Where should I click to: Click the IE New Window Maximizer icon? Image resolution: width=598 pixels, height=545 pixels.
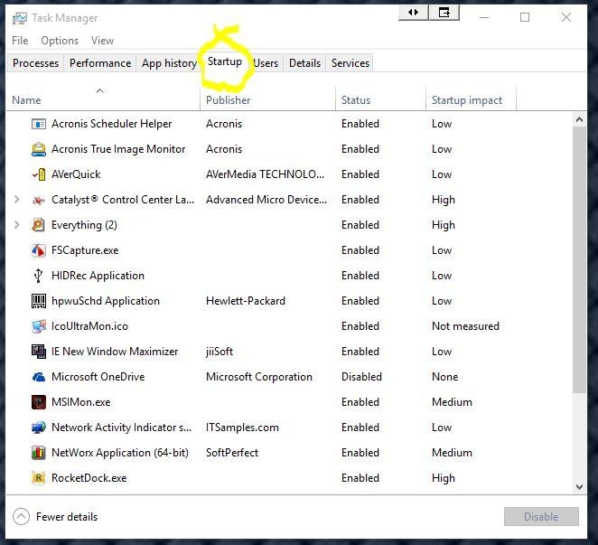click(39, 352)
